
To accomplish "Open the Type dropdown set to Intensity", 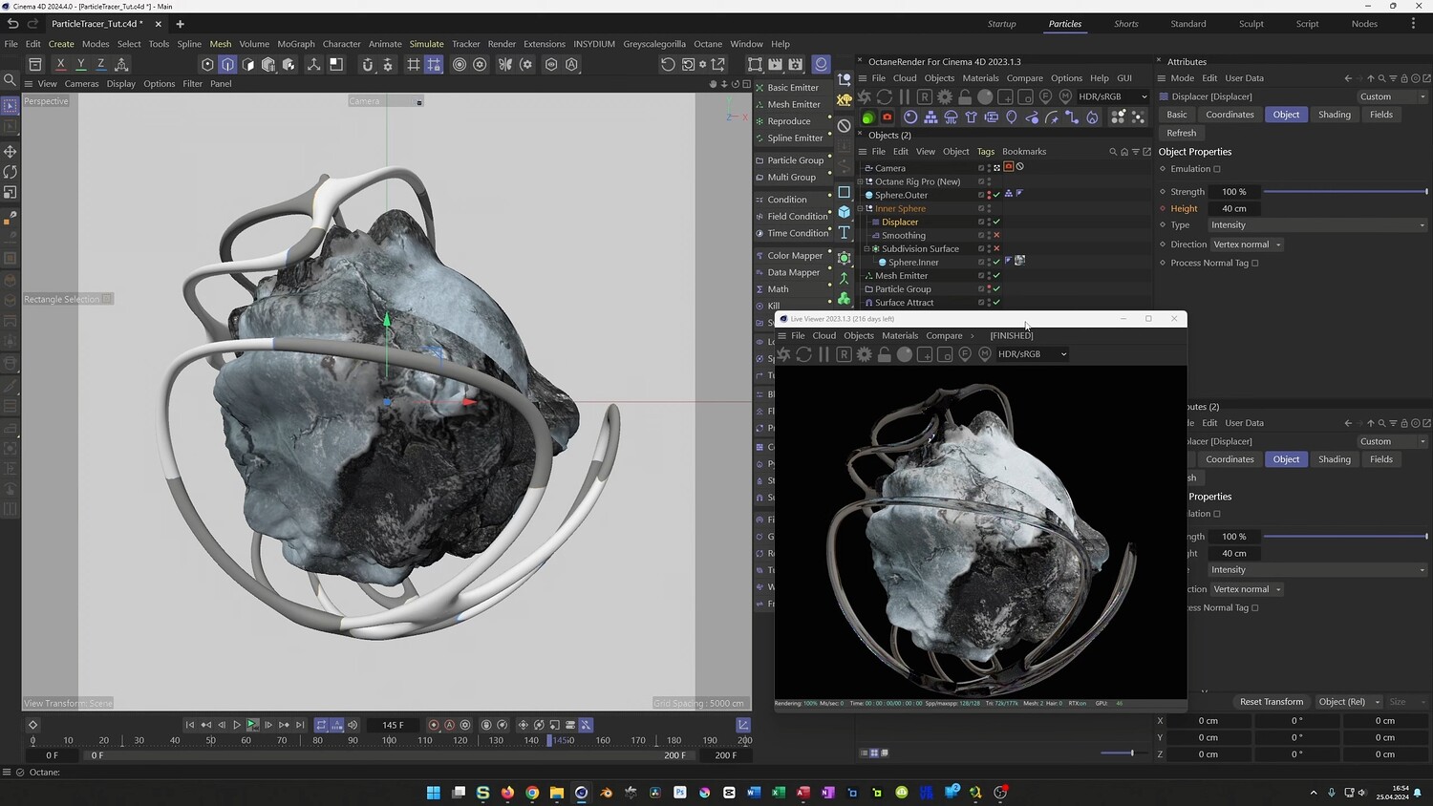I will (1317, 225).
